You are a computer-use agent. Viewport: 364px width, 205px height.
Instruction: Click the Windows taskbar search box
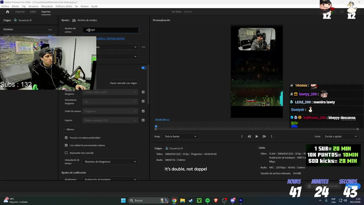click(x=149, y=200)
